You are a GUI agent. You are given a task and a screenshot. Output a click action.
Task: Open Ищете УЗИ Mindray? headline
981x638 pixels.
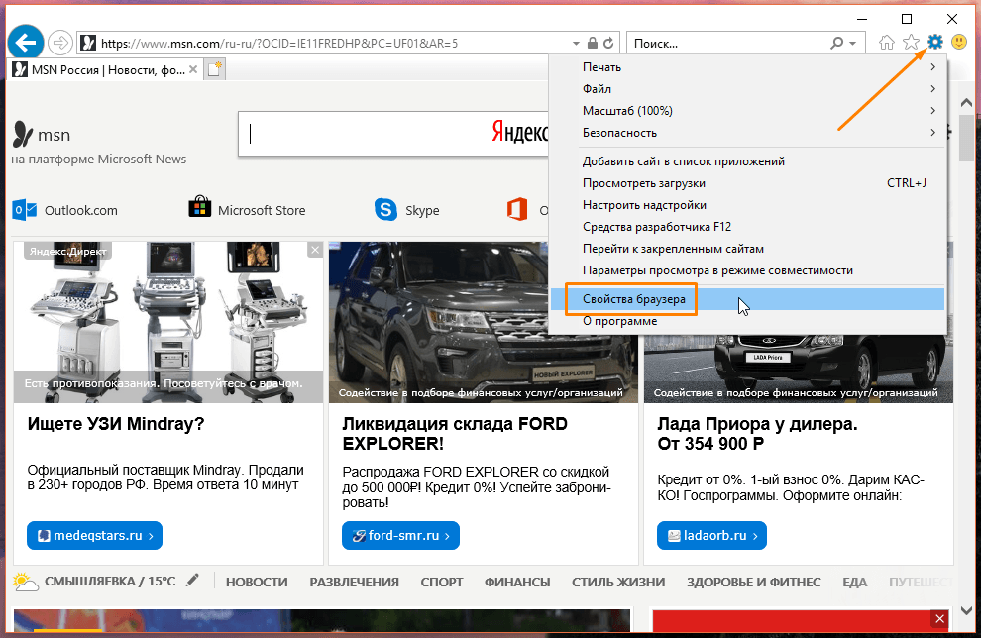coord(116,423)
